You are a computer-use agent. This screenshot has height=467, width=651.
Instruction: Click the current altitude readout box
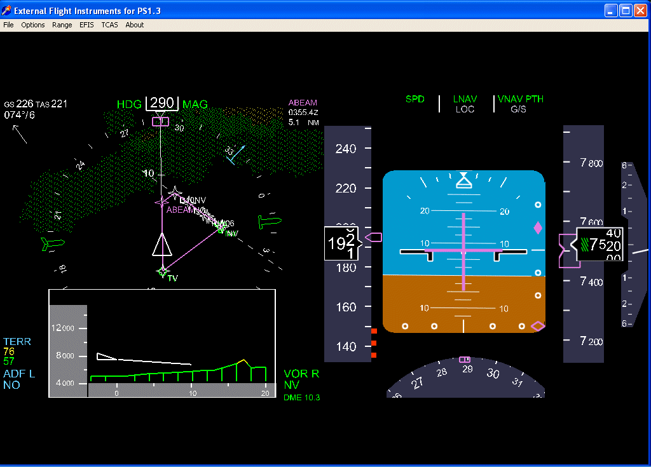pyautogui.click(x=600, y=245)
